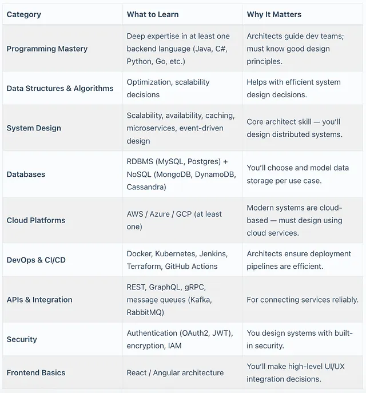Click the "Data Structures & Algorithms" row label
This screenshot has height=393, width=366.
60,89
